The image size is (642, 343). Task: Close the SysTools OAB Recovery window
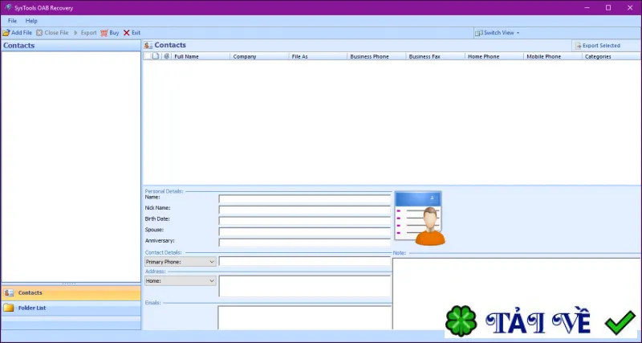[630, 7]
